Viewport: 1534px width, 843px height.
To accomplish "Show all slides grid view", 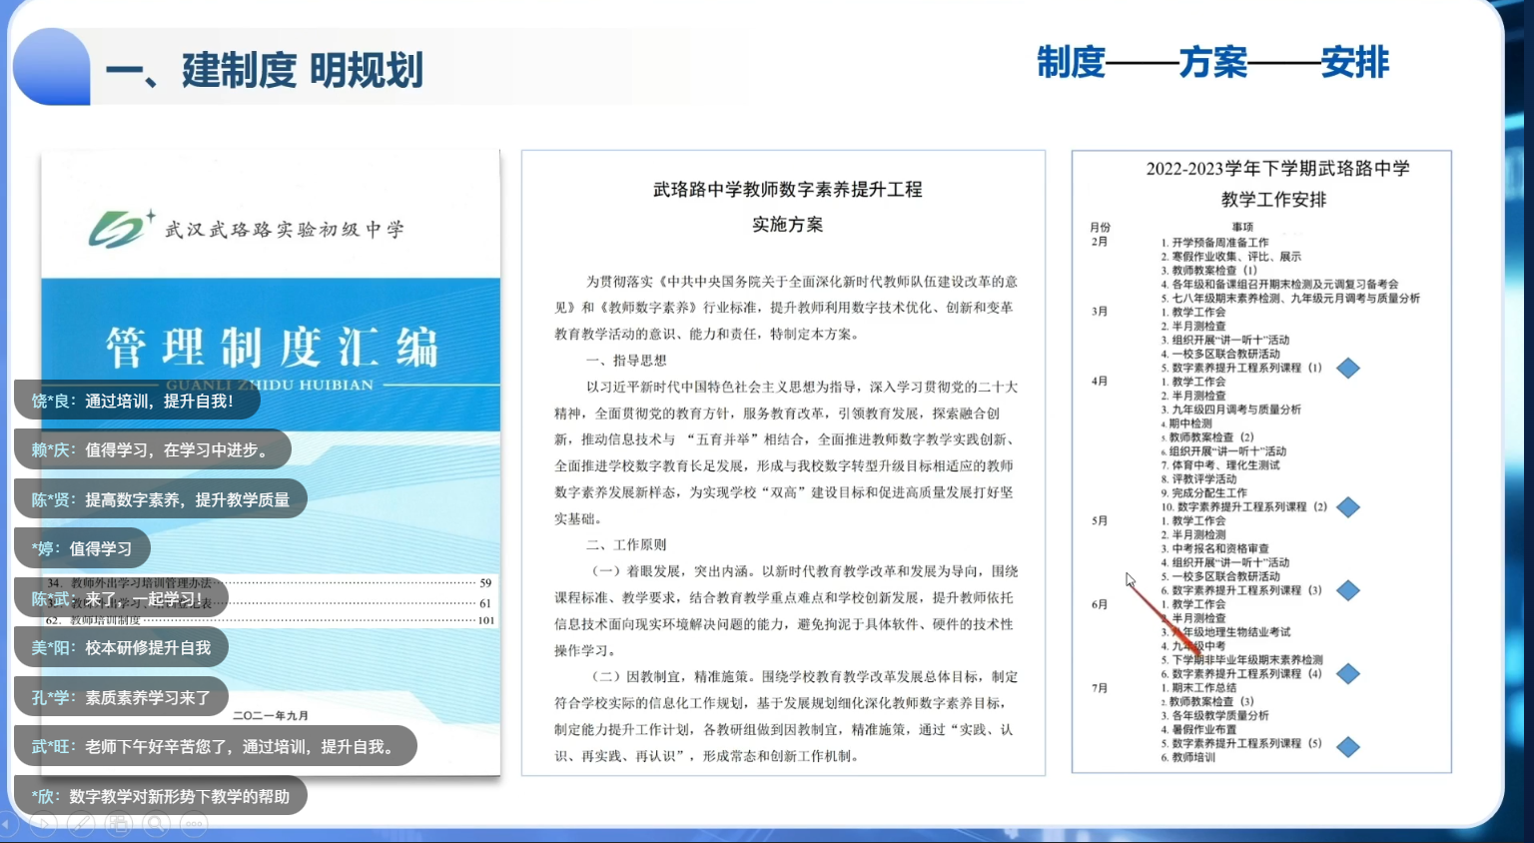I will (x=119, y=825).
